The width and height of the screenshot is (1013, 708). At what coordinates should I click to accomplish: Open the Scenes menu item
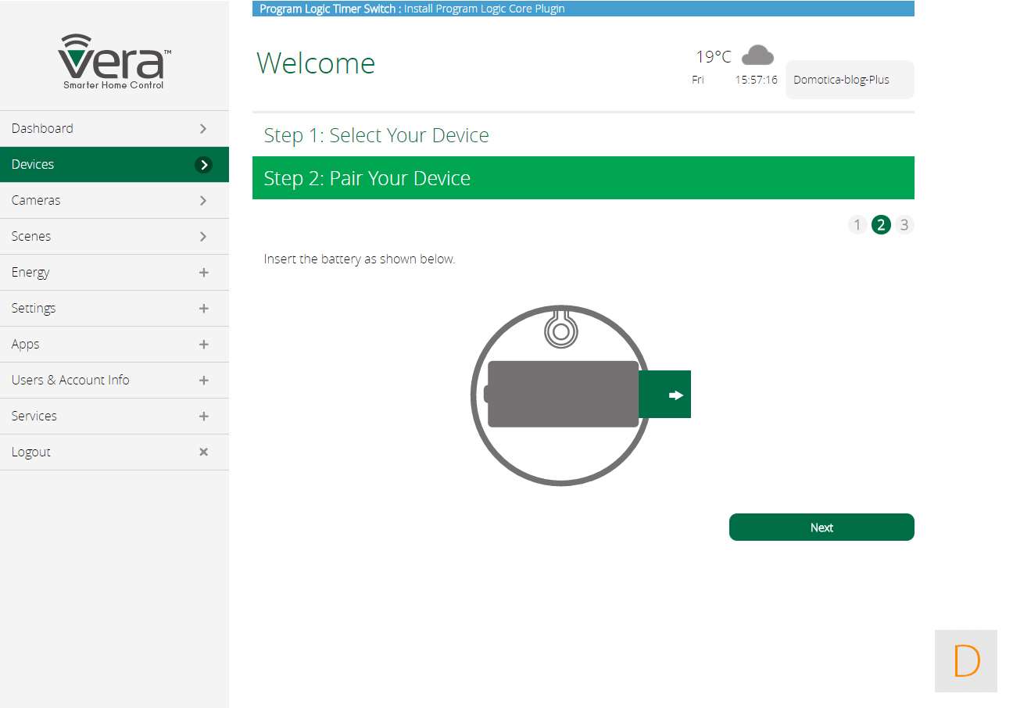click(31, 237)
